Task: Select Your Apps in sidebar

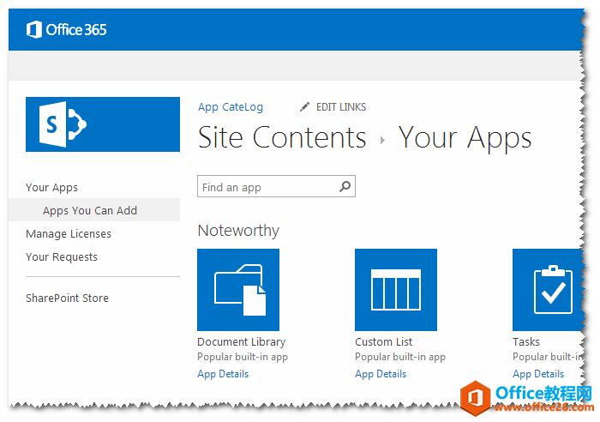Action: coord(51,187)
